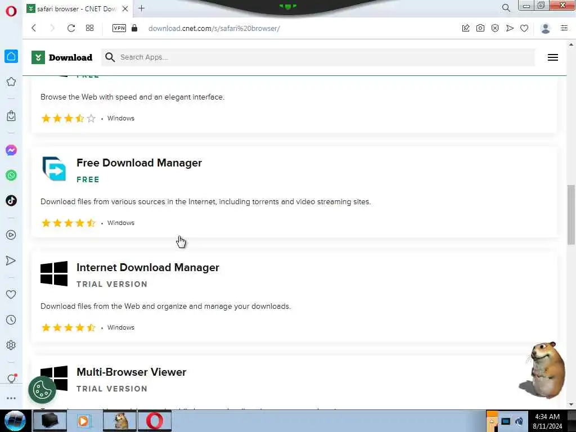This screenshot has height=432, width=576.
Task: Click FREE label under Free Download Manager
Action: [88, 179]
